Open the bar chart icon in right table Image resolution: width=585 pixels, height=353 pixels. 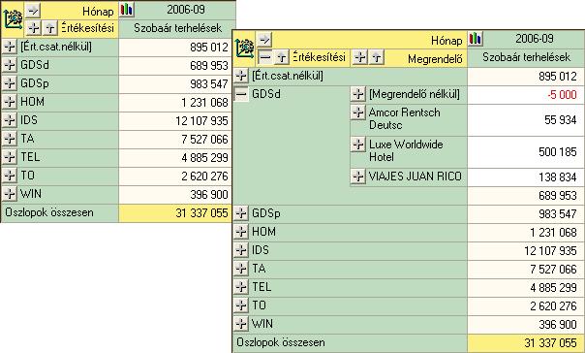click(x=476, y=39)
